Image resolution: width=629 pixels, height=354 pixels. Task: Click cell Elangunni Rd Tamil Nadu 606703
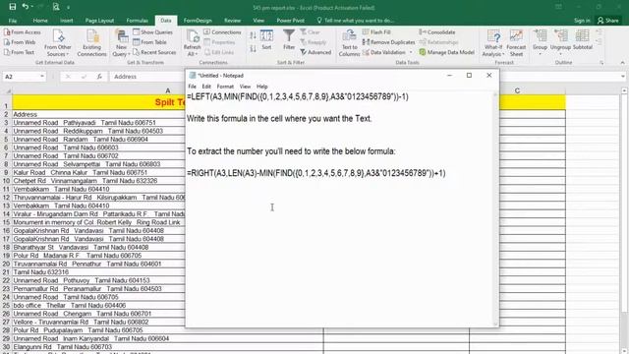pyautogui.click(x=168, y=347)
